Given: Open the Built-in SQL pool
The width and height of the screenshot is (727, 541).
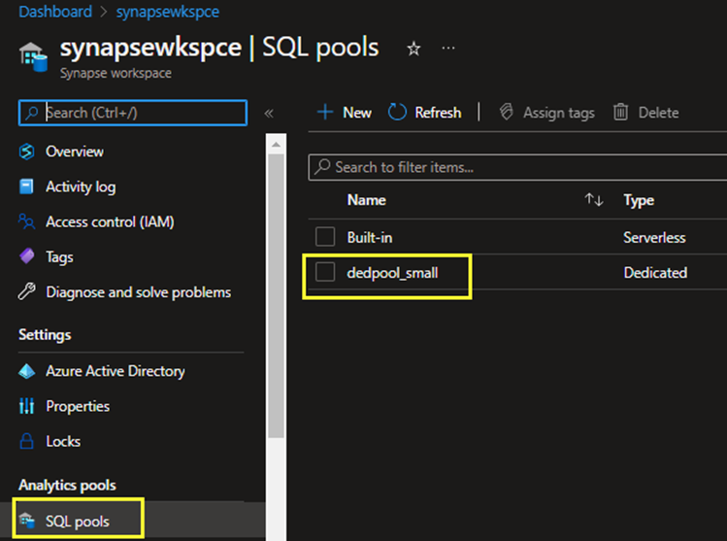Looking at the screenshot, I should tap(370, 238).
